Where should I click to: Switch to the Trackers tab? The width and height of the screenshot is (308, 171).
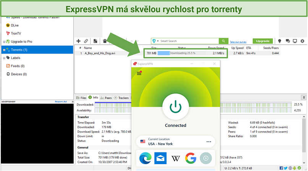[121, 98]
